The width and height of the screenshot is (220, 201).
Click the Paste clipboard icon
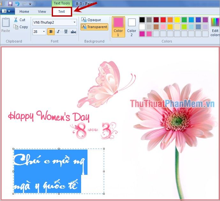(6, 22)
